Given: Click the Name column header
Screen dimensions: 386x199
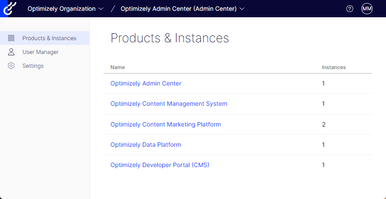Looking at the screenshot, I should pyautogui.click(x=118, y=67).
